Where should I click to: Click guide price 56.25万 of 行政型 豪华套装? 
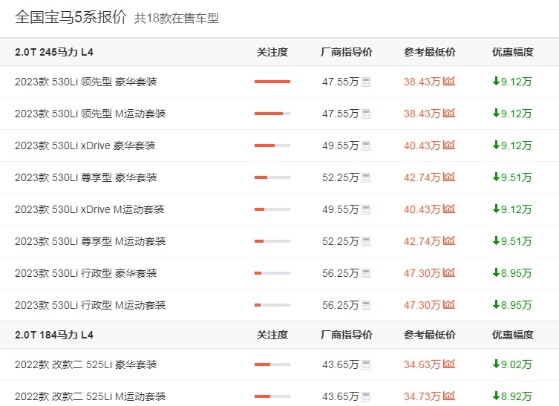pos(341,273)
